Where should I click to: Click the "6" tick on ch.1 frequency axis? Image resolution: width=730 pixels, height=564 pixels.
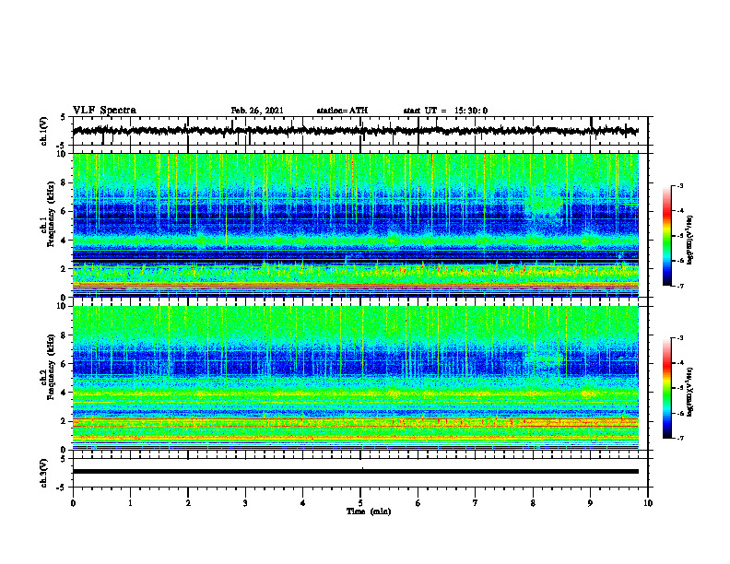pos(64,211)
